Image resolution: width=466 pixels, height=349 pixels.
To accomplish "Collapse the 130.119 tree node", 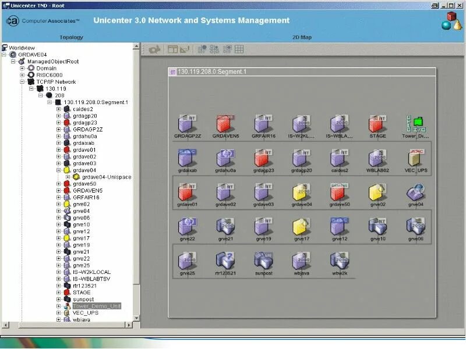I will tap(31, 89).
